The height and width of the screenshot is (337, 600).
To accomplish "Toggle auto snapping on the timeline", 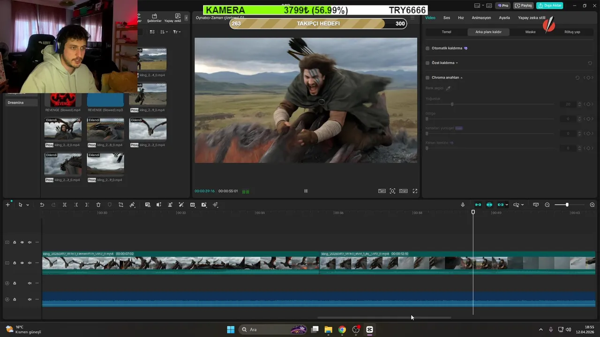I will 489,205.
